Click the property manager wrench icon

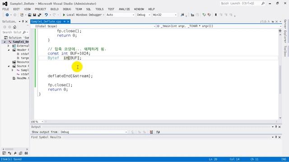(x=15, y=153)
